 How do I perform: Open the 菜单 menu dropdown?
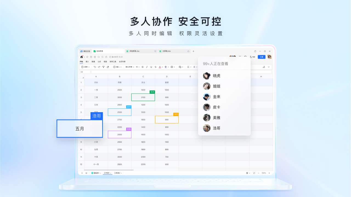click(x=85, y=67)
